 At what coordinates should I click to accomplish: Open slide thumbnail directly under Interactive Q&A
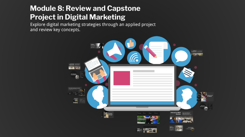(x=176, y=128)
